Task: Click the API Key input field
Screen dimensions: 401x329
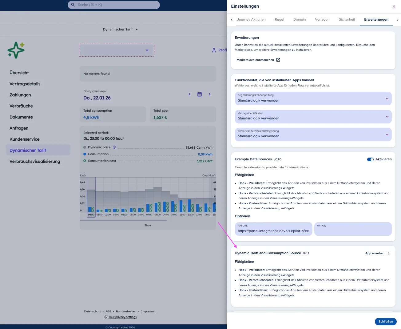Action: 353,229
